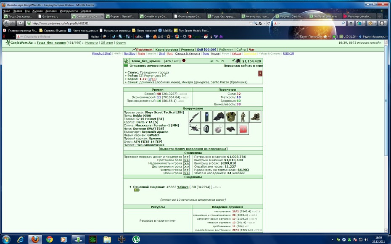Switch to the Фотогалерея Ga... tab
The width and height of the screenshot is (391, 244).
189,16
